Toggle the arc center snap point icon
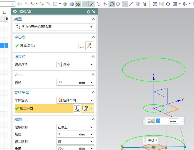This screenshot has width=194, height=150. pyautogui.click(x=112, y=4)
